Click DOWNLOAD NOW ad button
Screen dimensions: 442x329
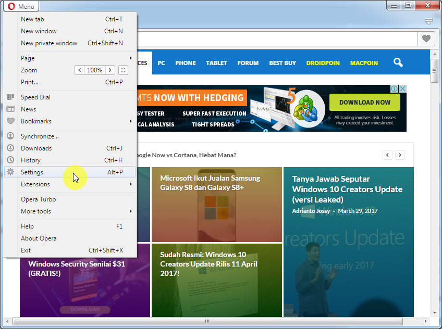[x=365, y=102]
